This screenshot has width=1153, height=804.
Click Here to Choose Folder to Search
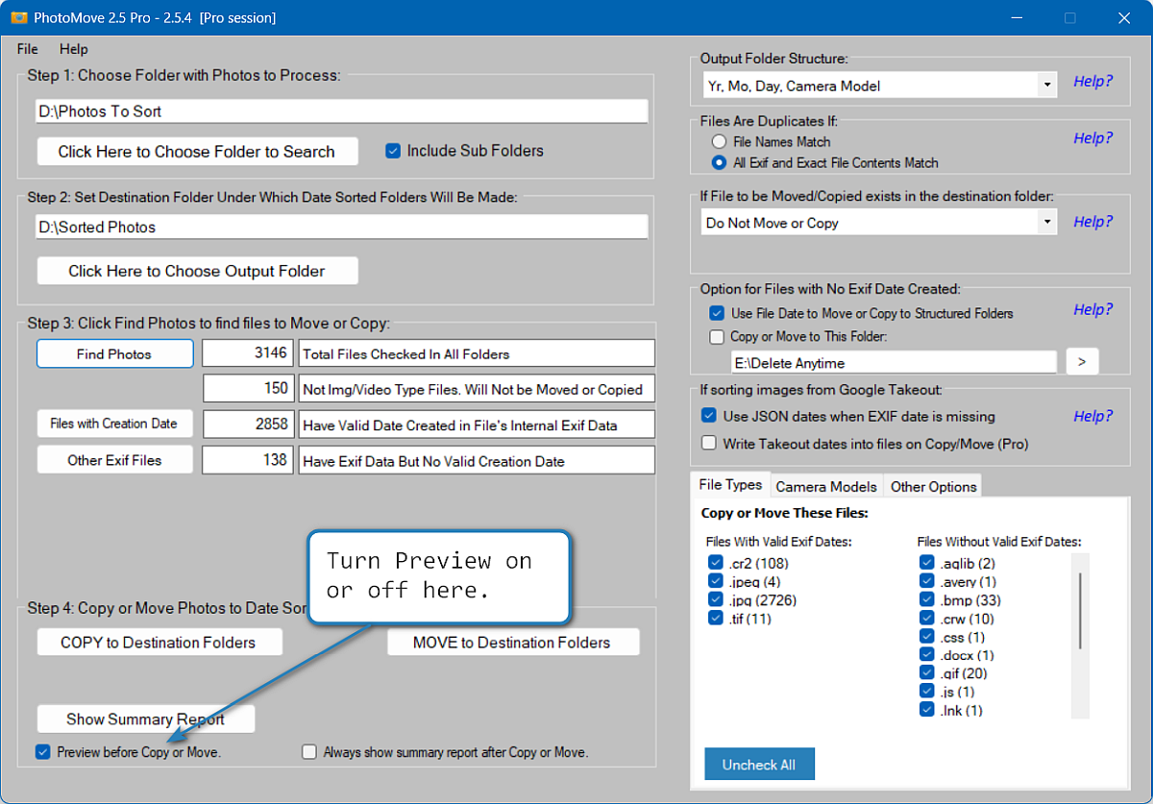click(x=197, y=152)
